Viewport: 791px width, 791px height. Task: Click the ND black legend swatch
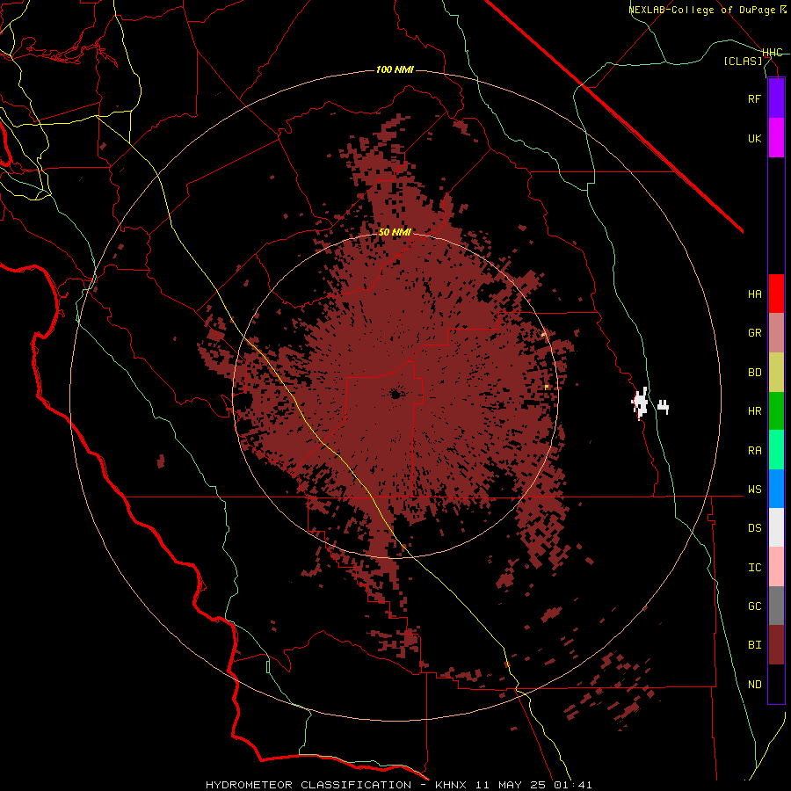776,684
